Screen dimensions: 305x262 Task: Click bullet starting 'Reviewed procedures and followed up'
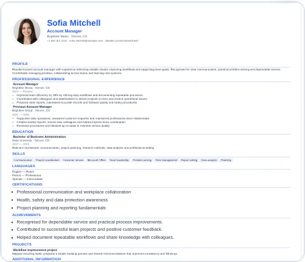point(63,125)
